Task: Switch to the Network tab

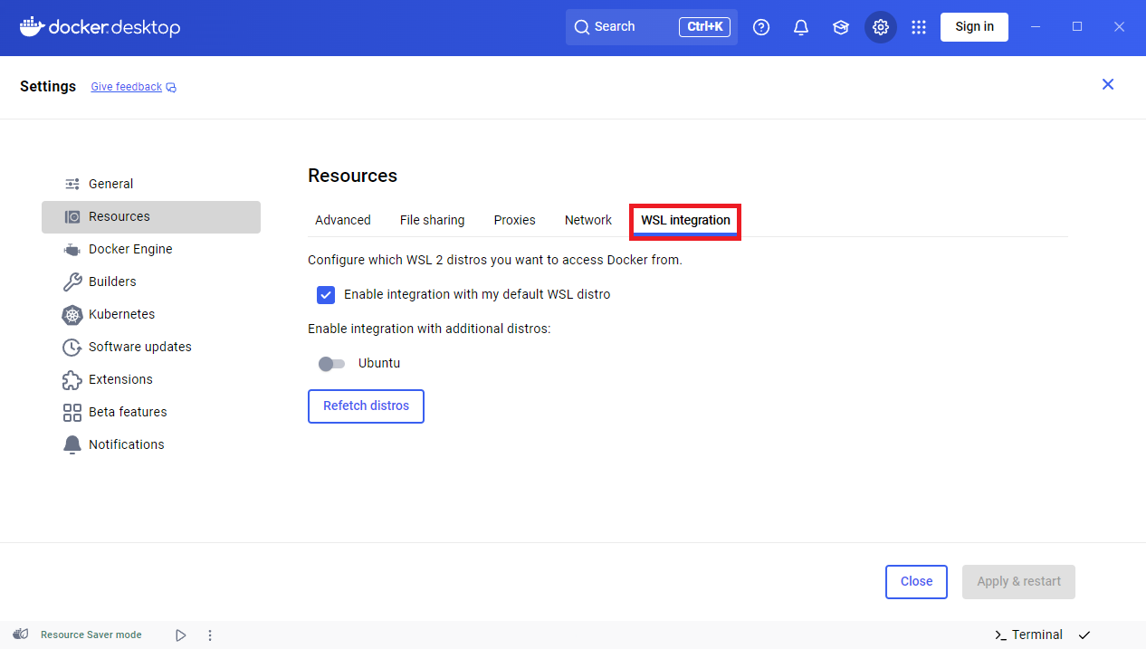Action: [x=587, y=220]
